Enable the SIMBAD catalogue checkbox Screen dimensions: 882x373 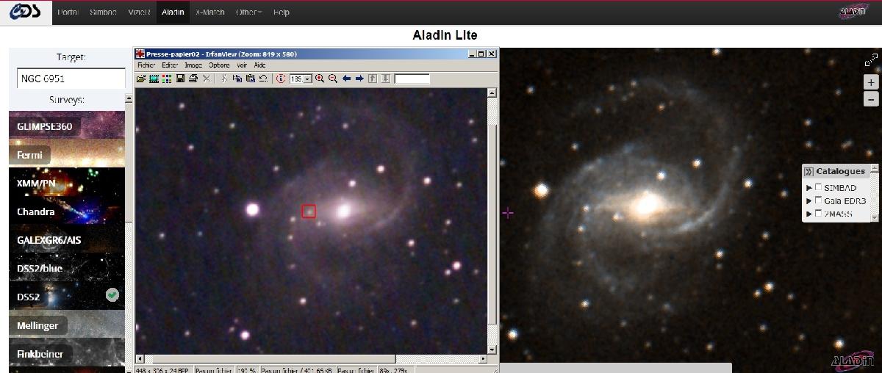819,188
